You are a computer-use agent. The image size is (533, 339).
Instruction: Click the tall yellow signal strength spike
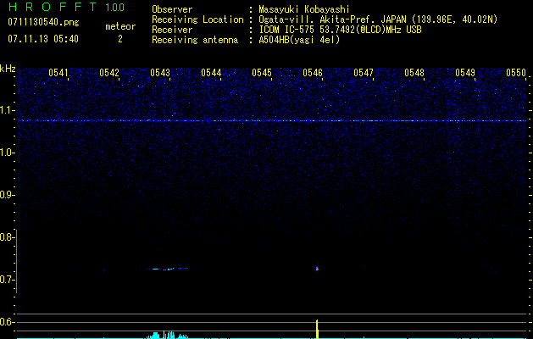317,329
